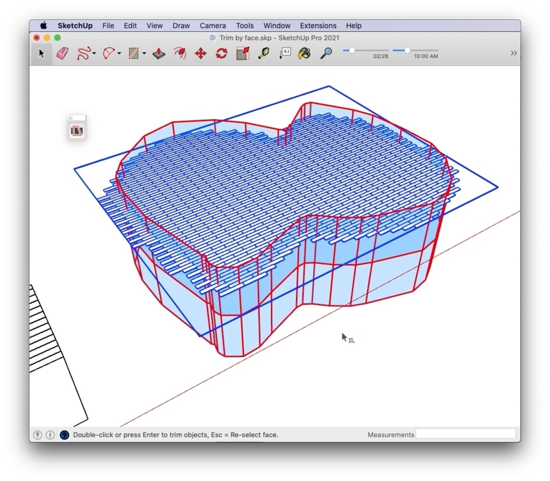Pick the Tape Measure tool

[x=264, y=54]
